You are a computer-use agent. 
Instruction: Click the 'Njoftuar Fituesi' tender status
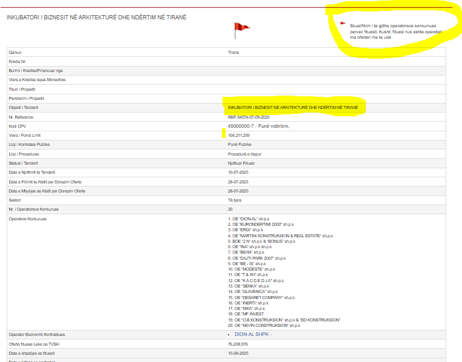pos(242,163)
